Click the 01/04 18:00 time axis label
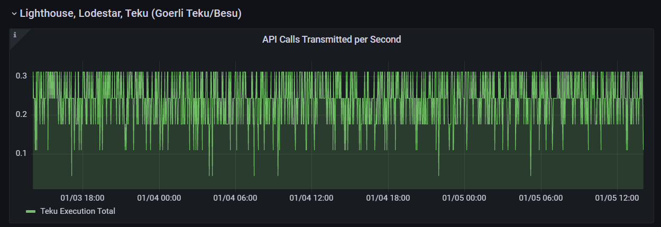The height and width of the screenshot is (227, 661). tap(388, 198)
